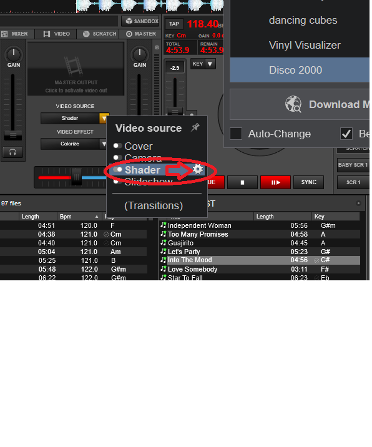Image resolution: width=372 pixels, height=447 pixels.
Task: Choose the Disco 2000 shader
Action: (300, 70)
